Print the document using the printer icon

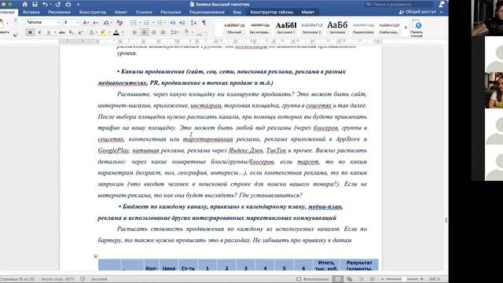click(x=68, y=4)
